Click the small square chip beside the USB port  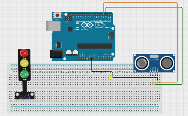pyautogui.click(x=70, y=29)
